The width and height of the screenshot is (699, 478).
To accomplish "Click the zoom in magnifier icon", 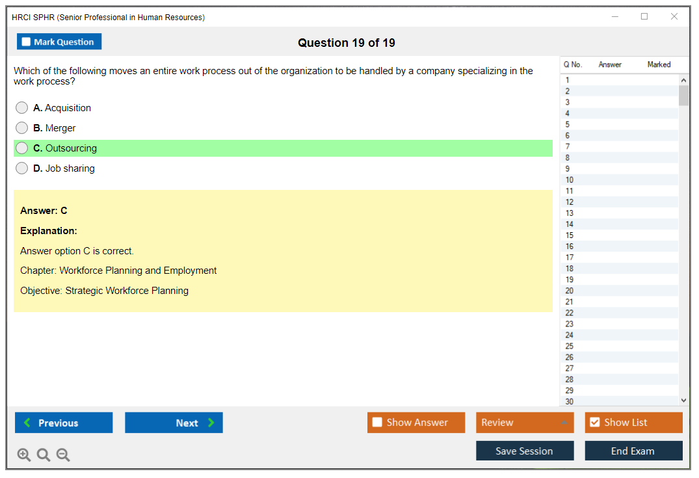I will (24, 455).
